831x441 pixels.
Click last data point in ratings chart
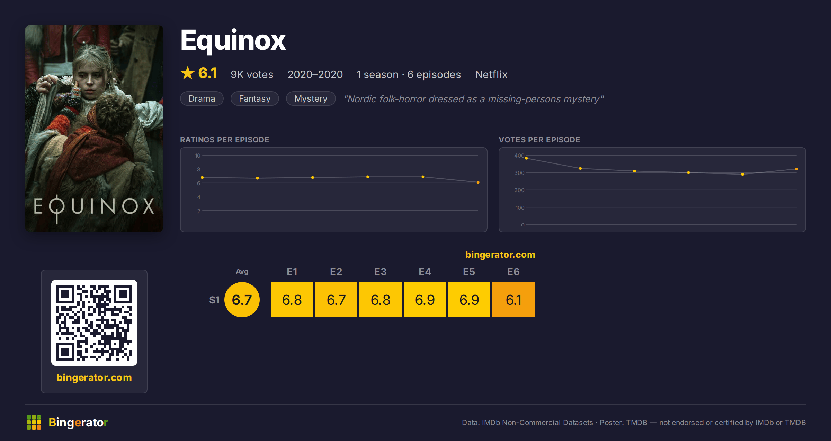(478, 182)
